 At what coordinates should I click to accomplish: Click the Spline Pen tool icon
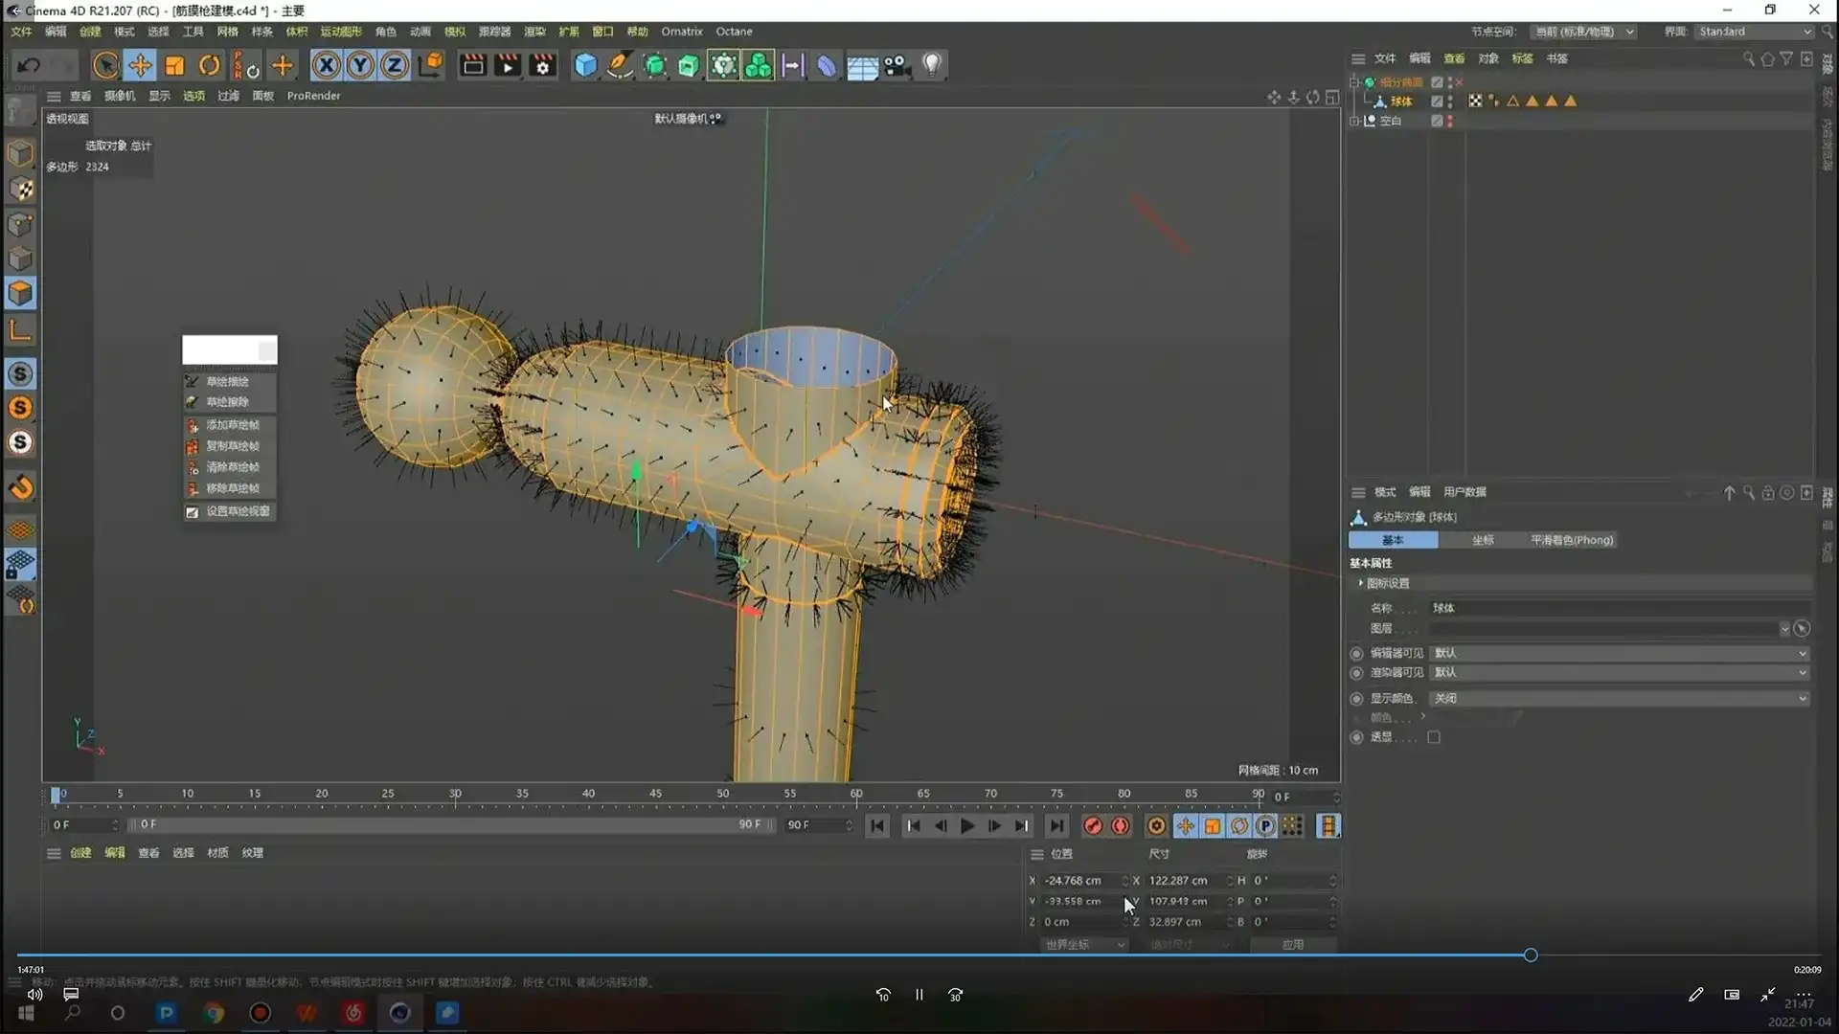(x=620, y=65)
